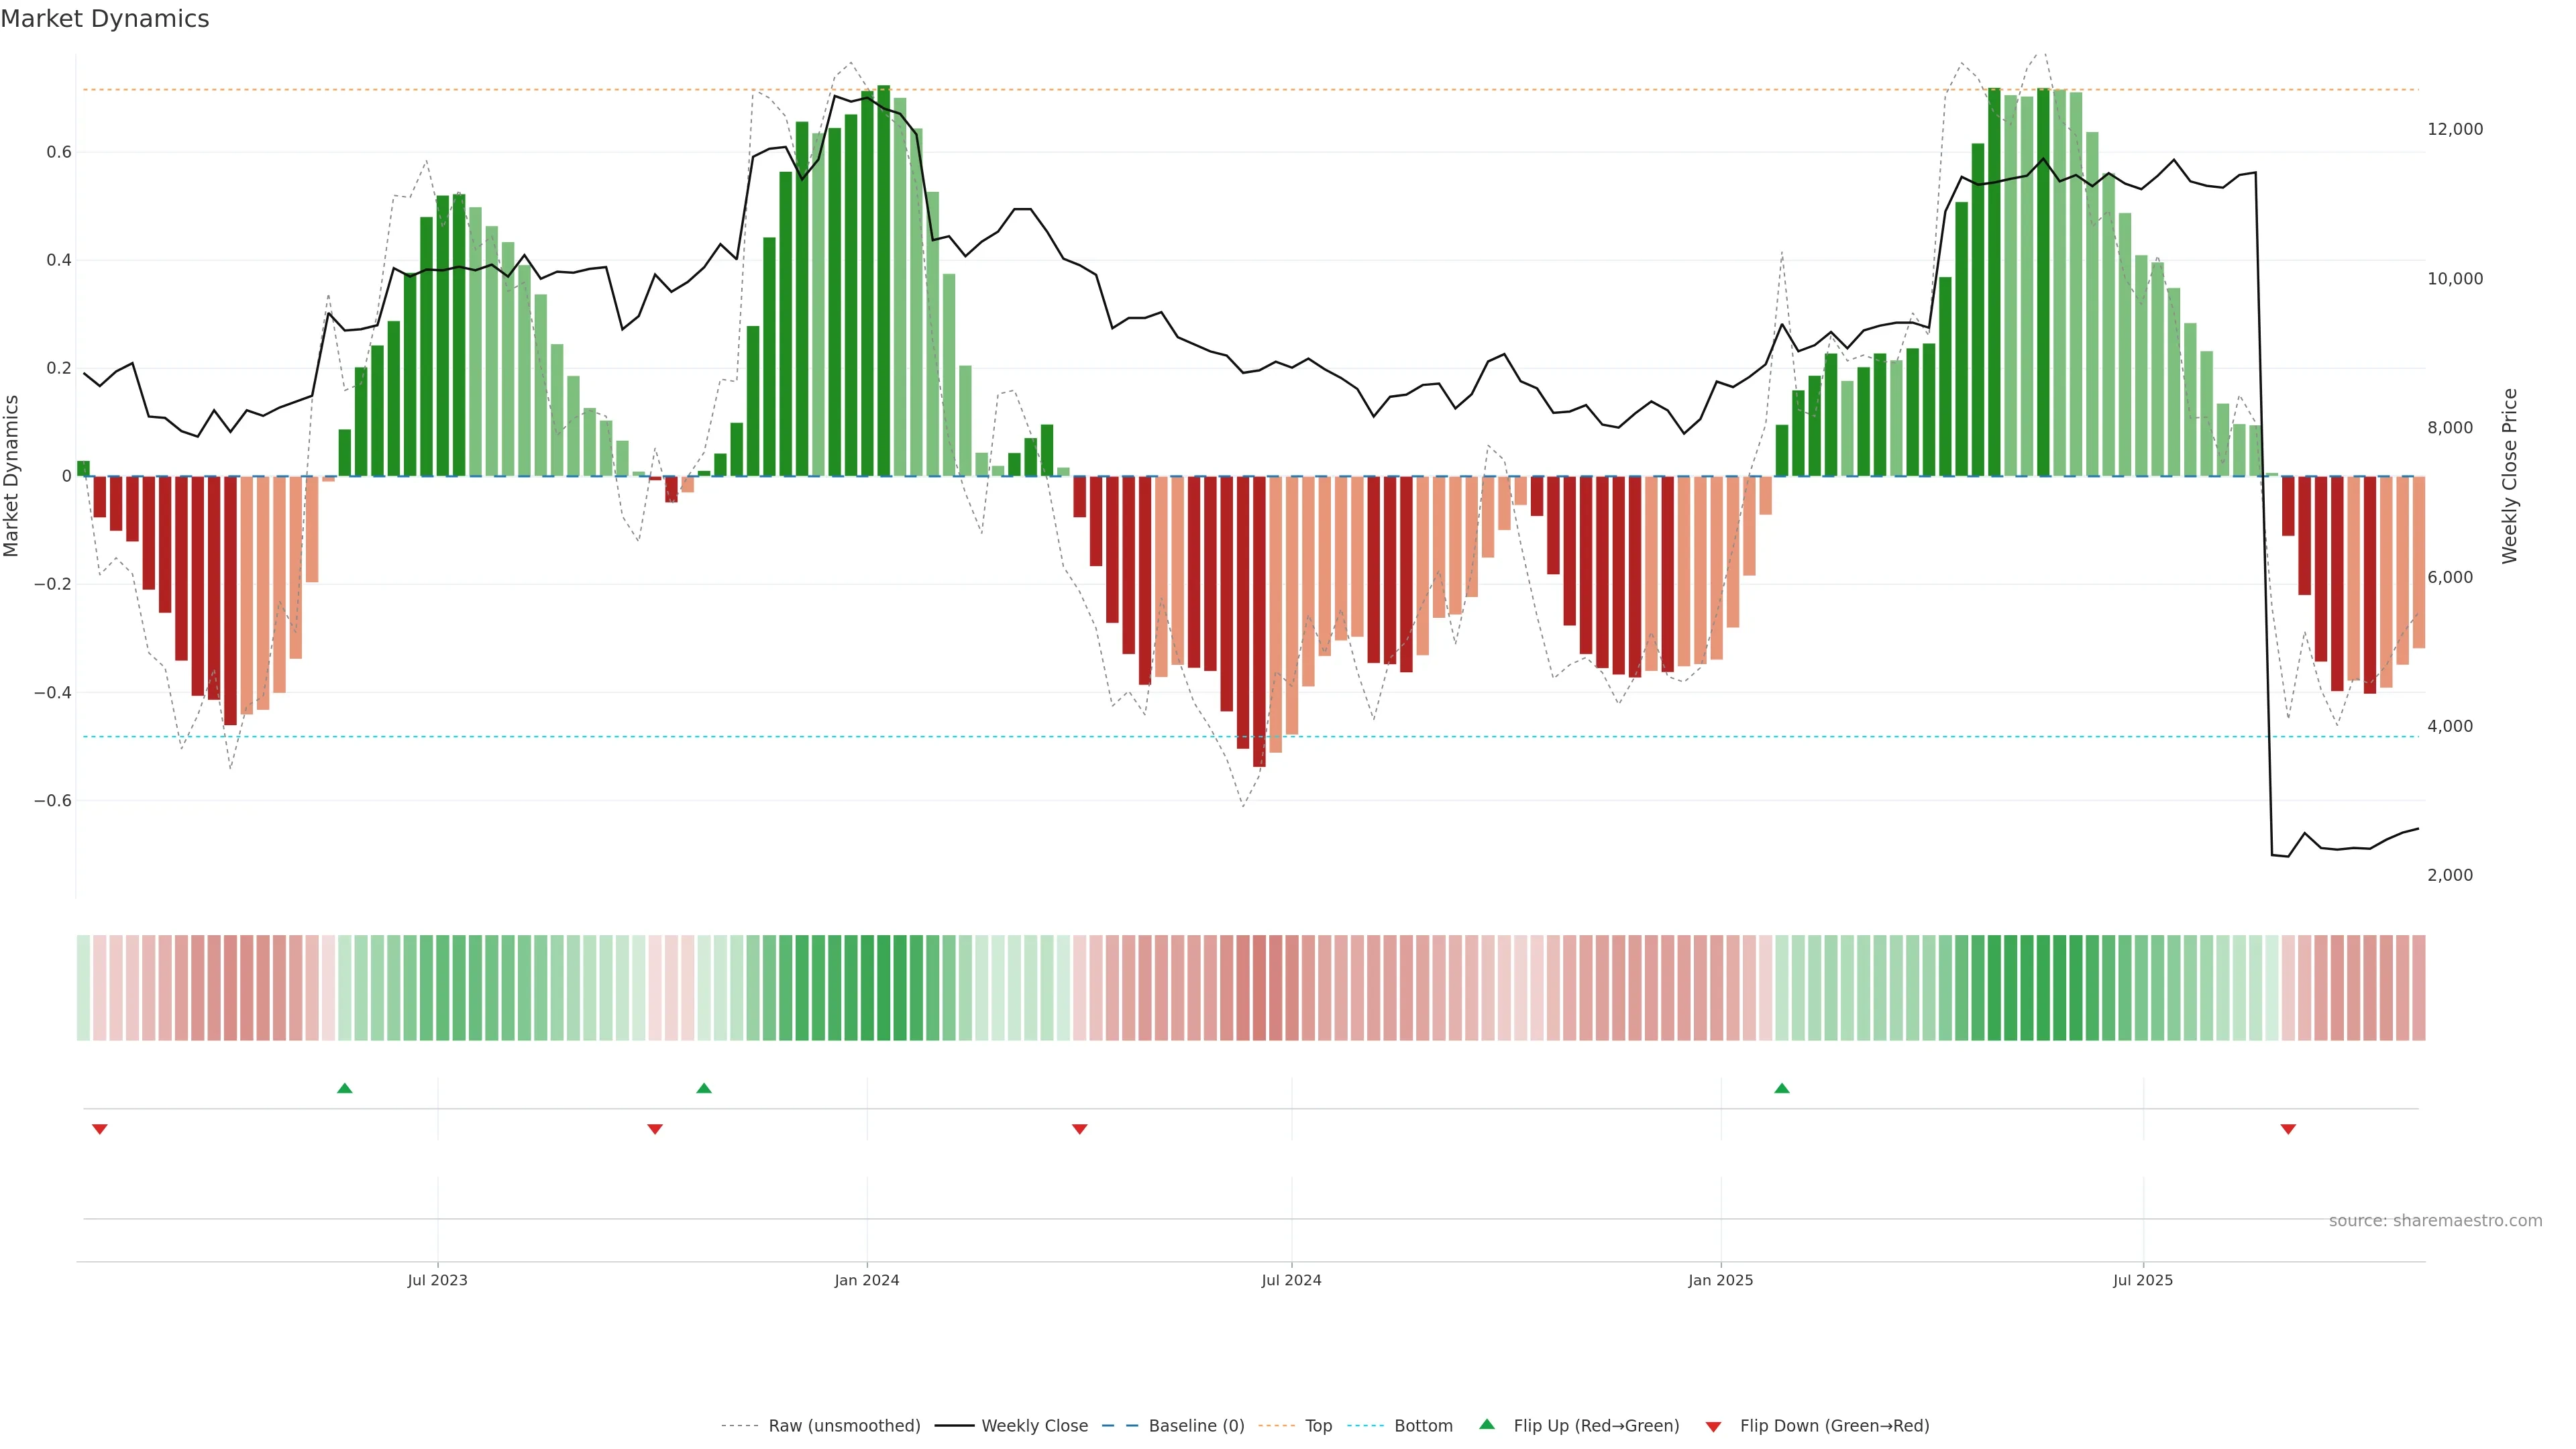2576x1449 pixels.
Task: Click red triangle icon in the legend
Action: tap(1713, 1427)
